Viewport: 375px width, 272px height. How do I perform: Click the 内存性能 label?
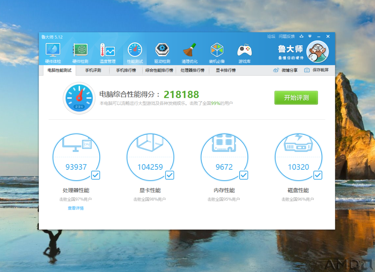tap(224, 190)
